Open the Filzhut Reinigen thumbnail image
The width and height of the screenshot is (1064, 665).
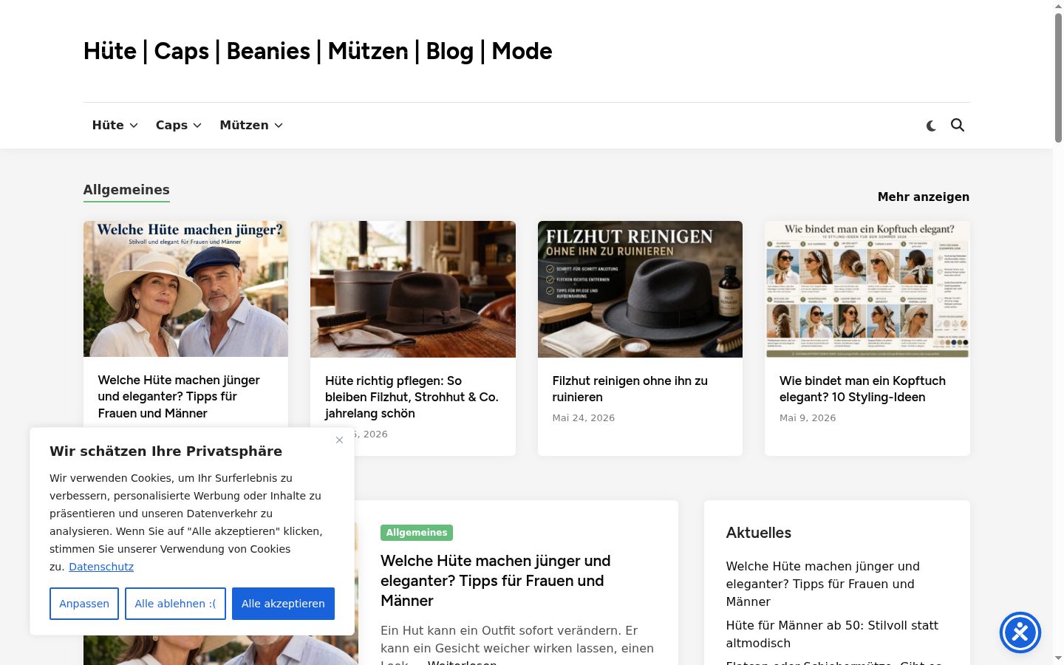point(640,289)
